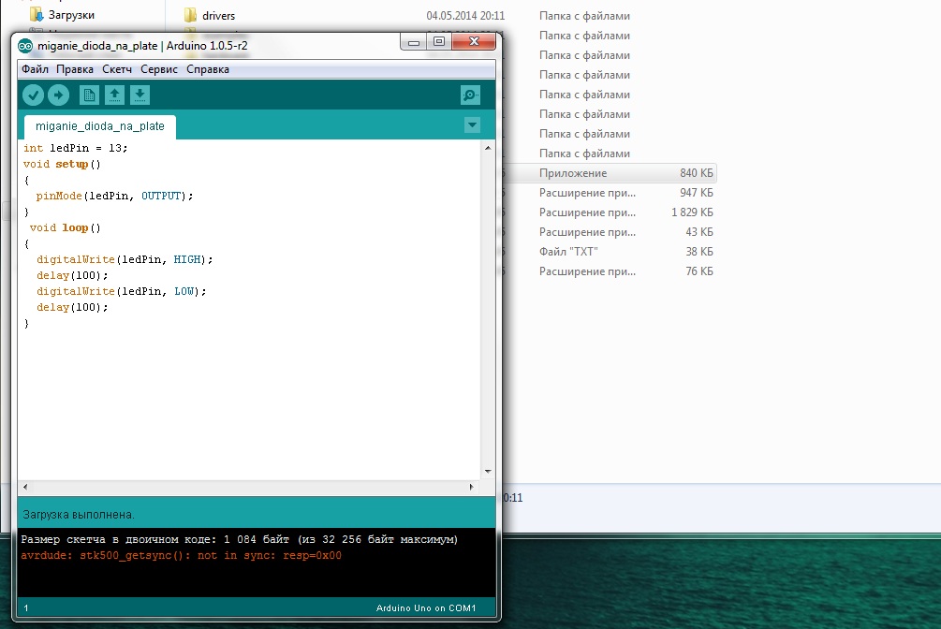Image resolution: width=941 pixels, height=629 pixels.
Task: Click the vertical scrollbar down arrow
Action: pos(488,470)
